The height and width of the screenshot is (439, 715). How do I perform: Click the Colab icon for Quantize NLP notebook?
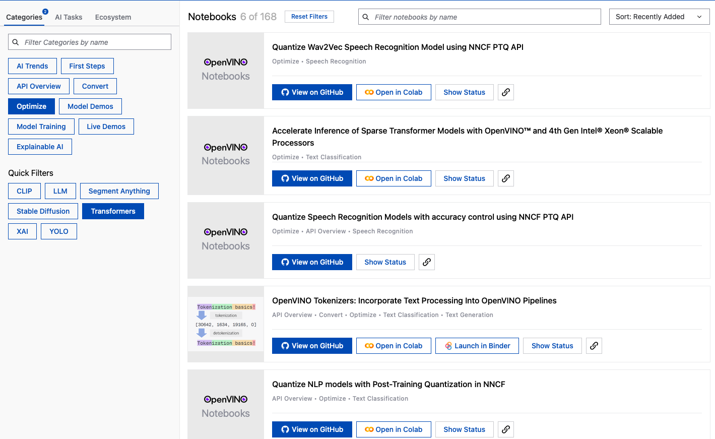pyautogui.click(x=369, y=429)
